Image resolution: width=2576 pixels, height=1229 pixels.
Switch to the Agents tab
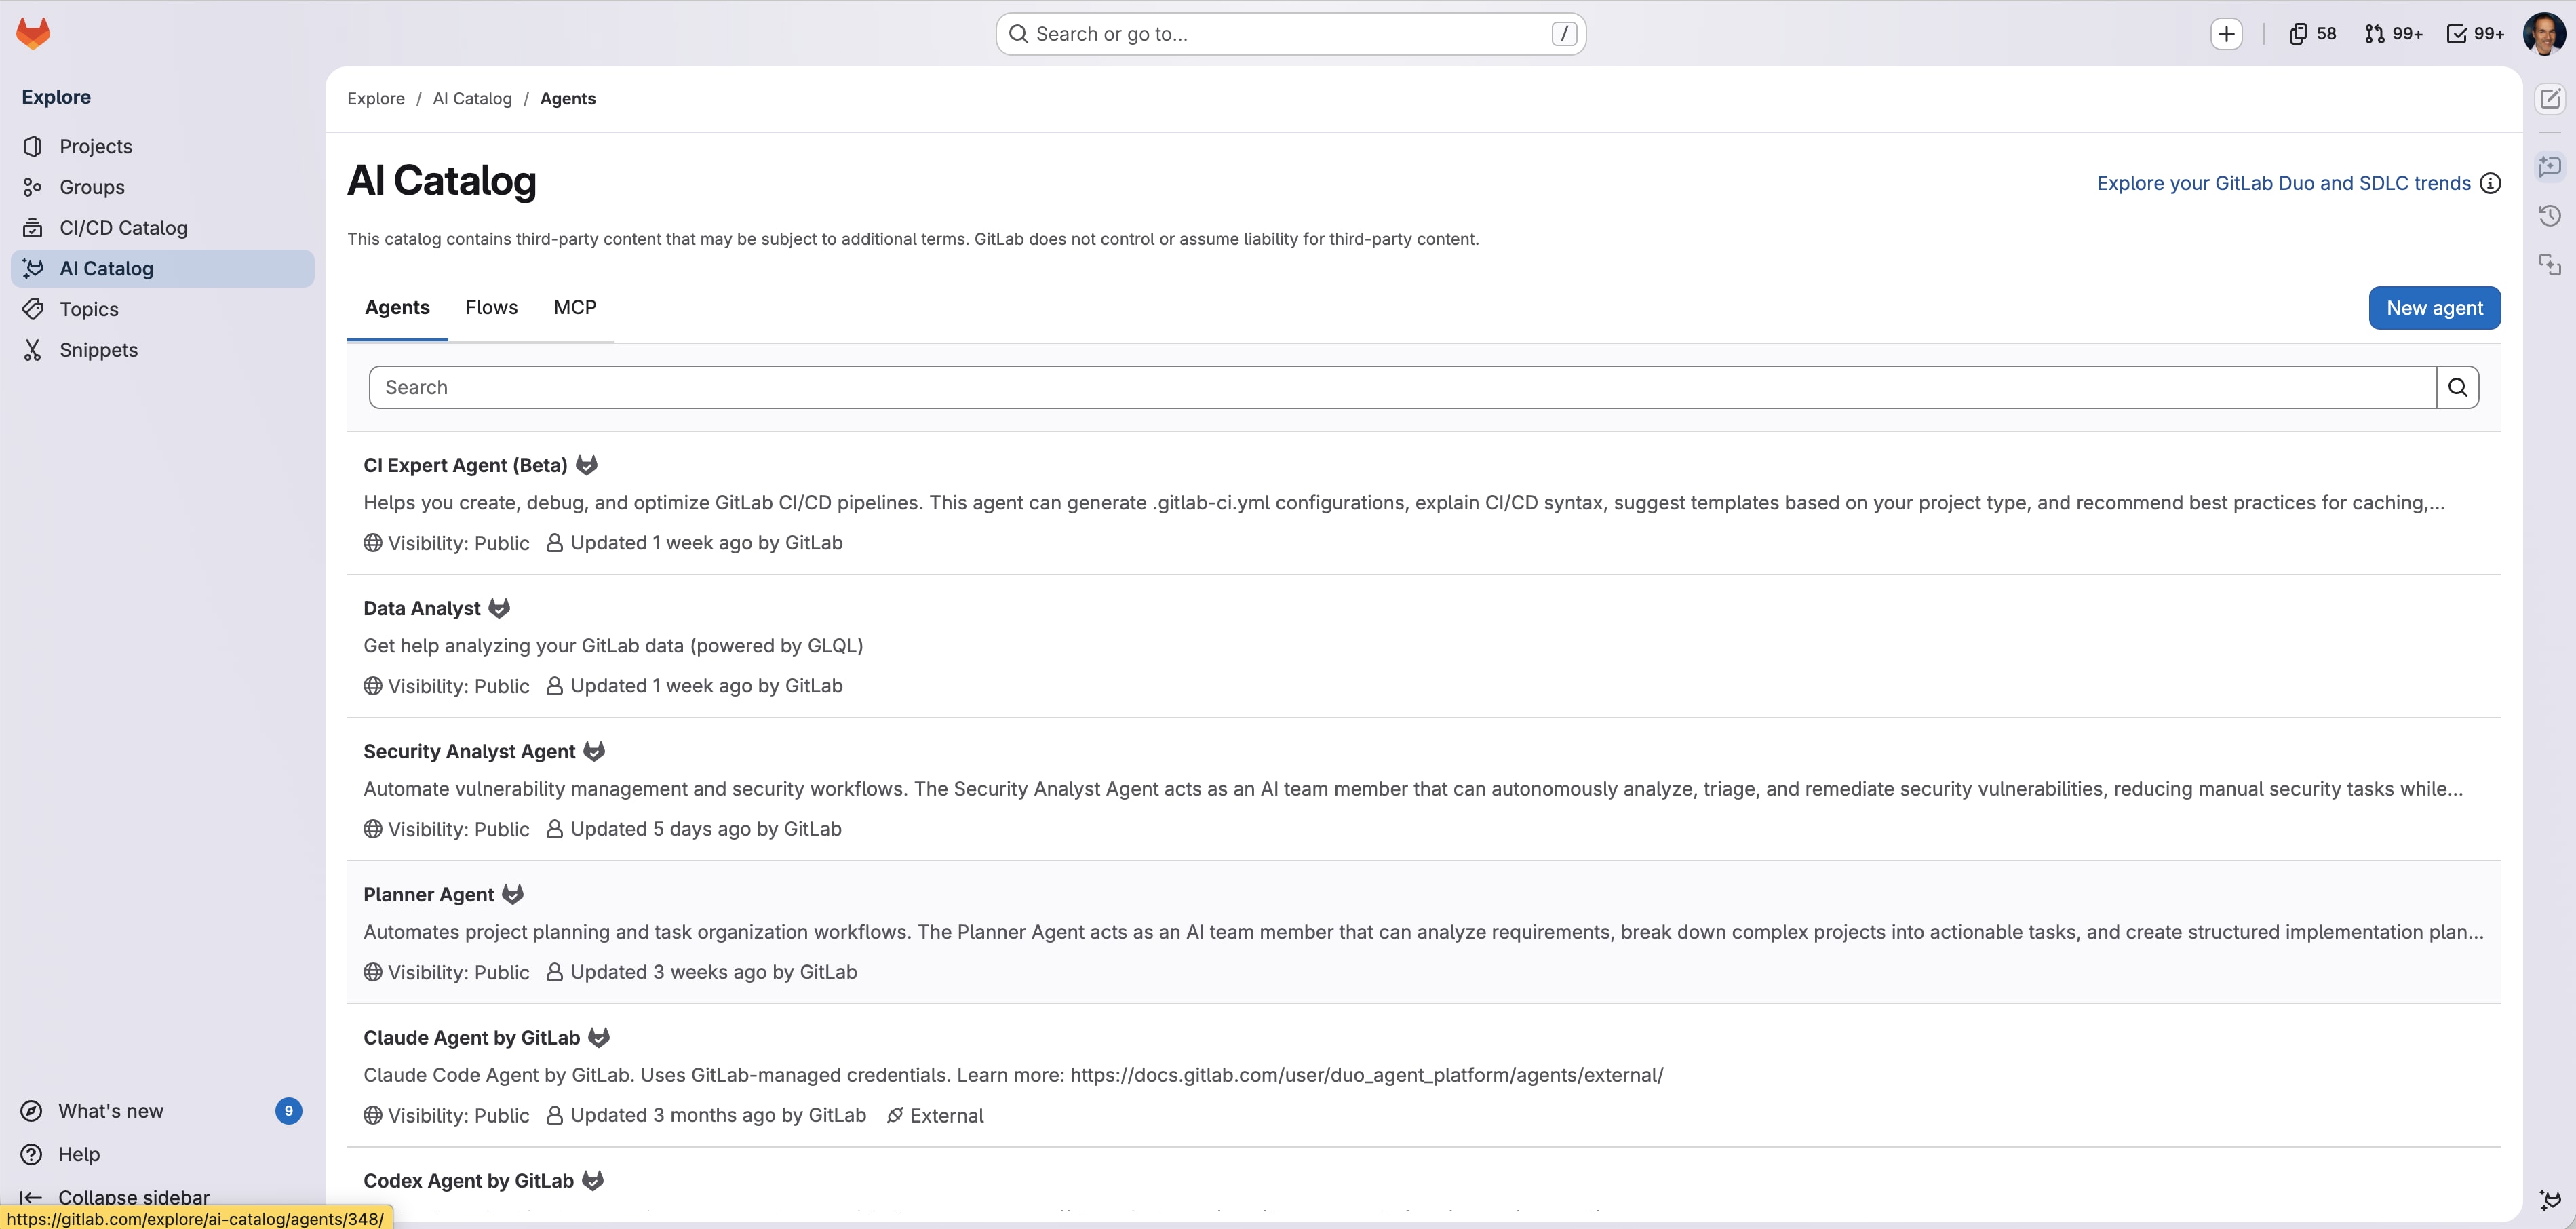[x=397, y=307]
